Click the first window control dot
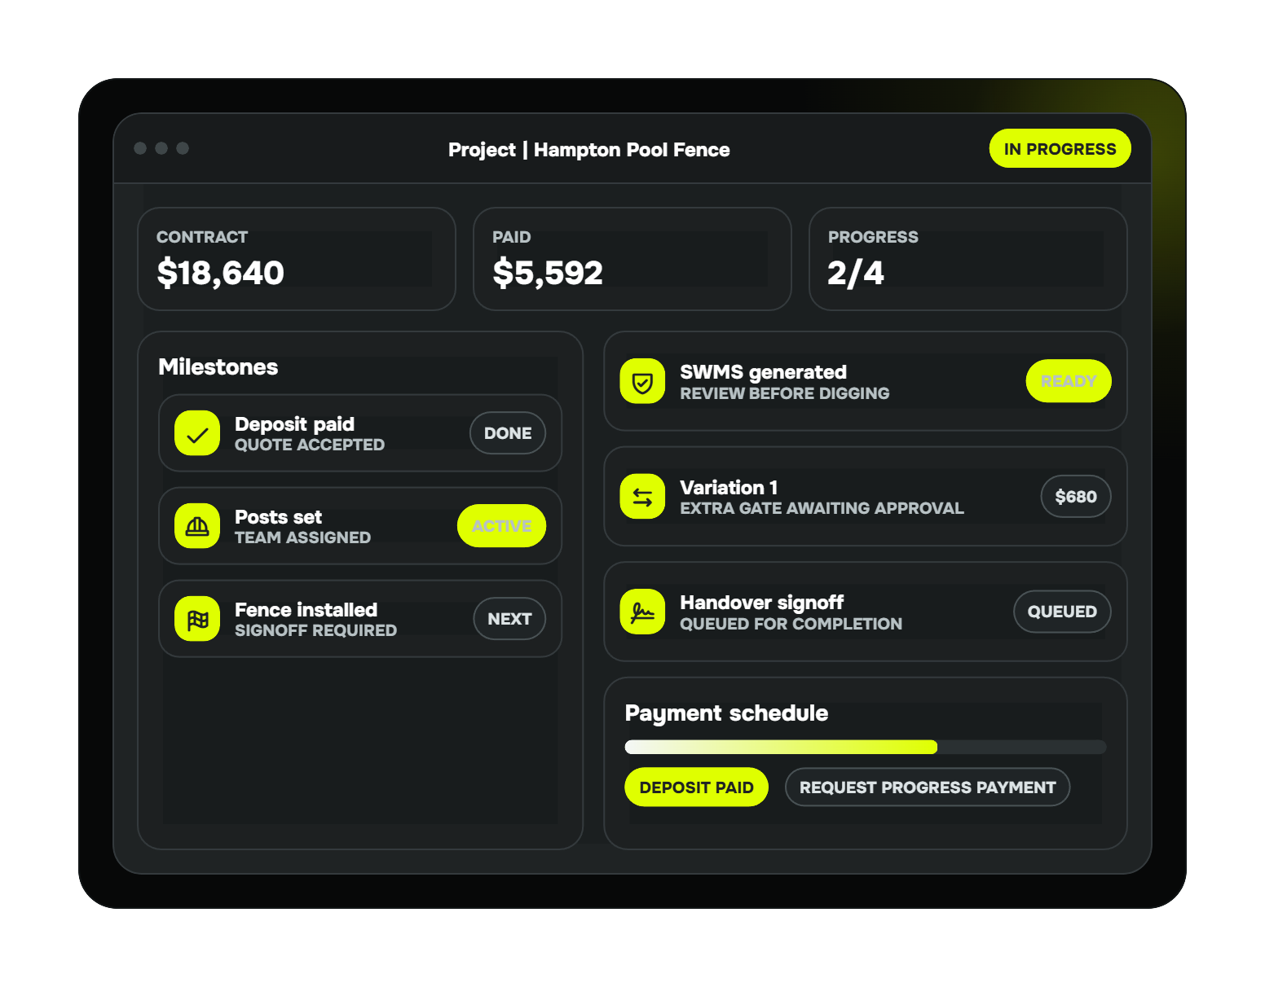This screenshot has width=1265, height=987. coord(140,148)
